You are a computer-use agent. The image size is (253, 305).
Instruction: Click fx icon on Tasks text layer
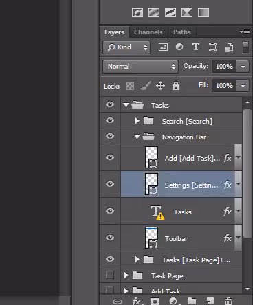point(228,212)
